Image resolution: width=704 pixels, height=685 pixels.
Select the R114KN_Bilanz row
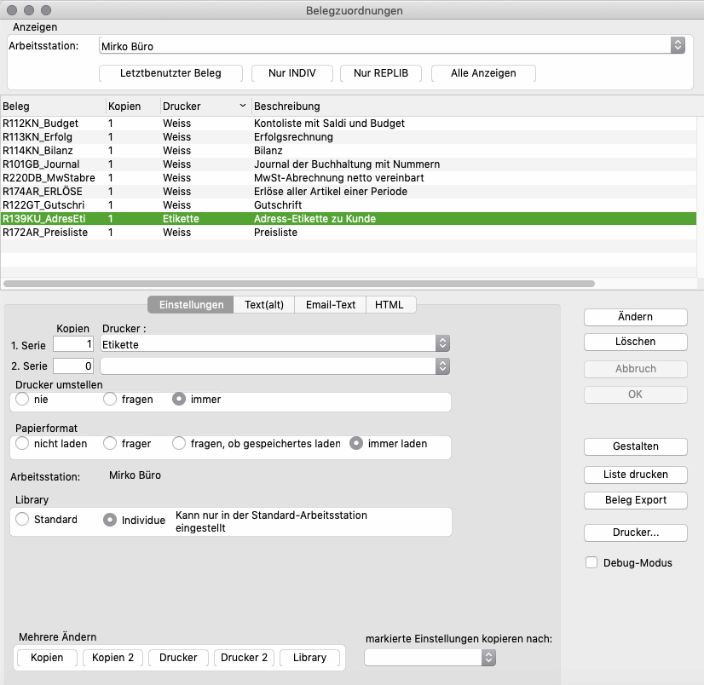[51, 151]
